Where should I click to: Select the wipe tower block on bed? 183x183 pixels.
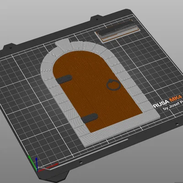click(117, 31)
